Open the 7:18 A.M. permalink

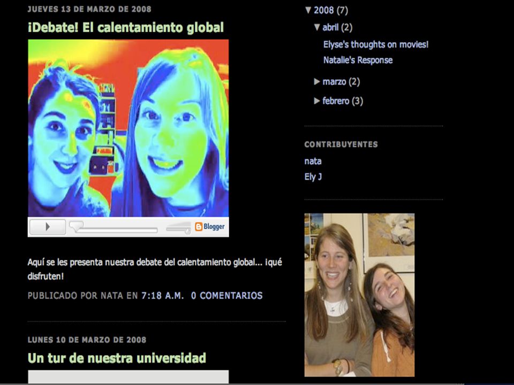(x=163, y=296)
